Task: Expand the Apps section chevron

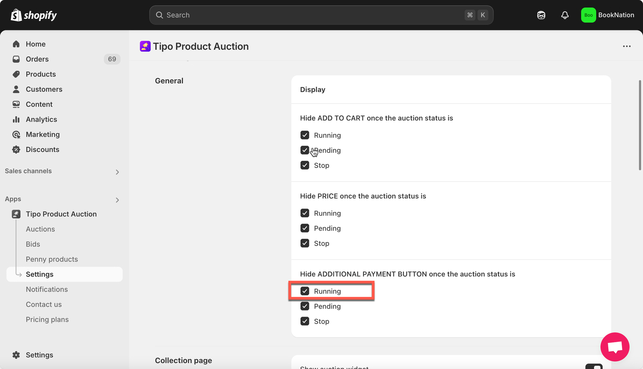Action: click(117, 200)
